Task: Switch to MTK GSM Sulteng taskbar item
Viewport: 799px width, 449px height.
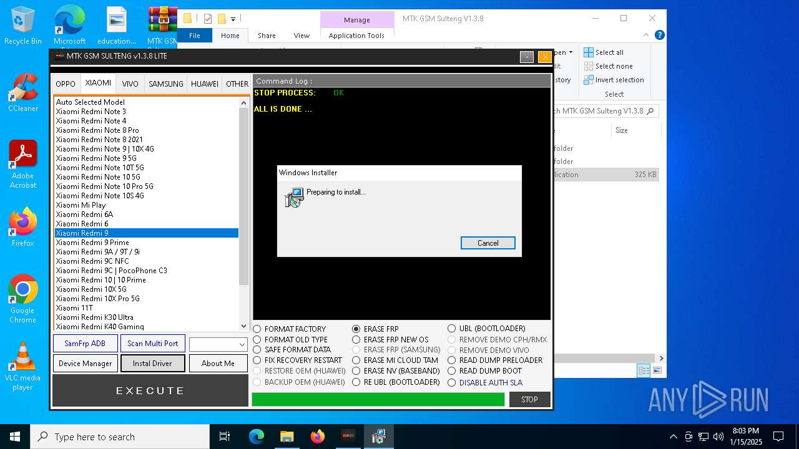Action: pos(348,437)
